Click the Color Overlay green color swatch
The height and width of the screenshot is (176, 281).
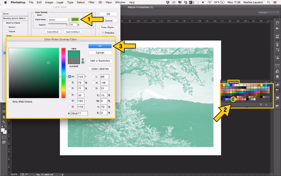click(75, 20)
